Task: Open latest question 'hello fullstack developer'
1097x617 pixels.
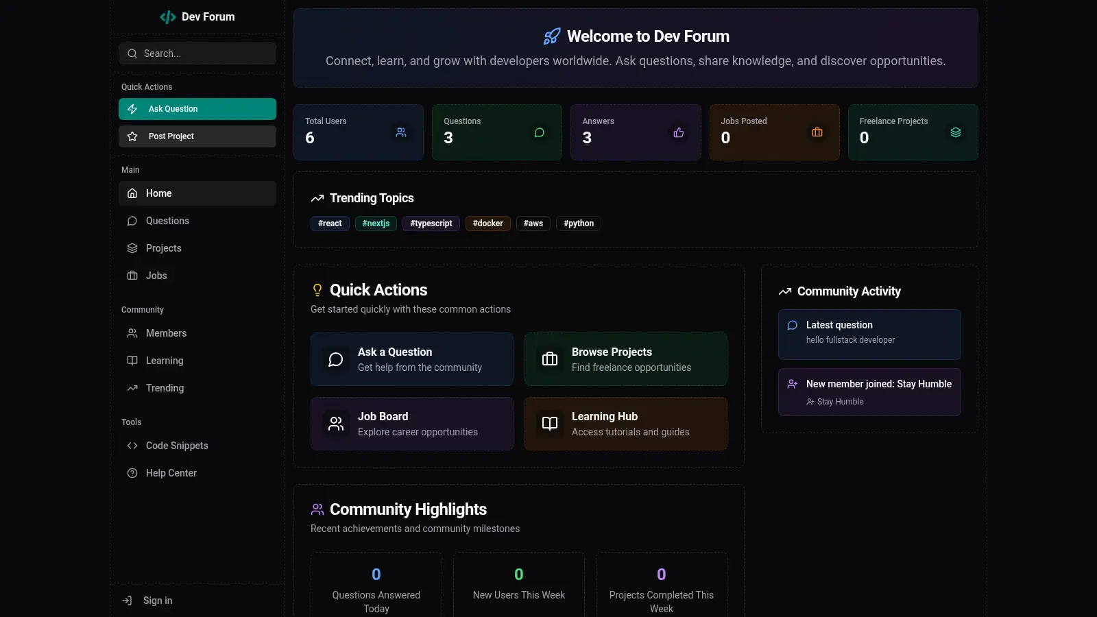Action: tap(850, 340)
